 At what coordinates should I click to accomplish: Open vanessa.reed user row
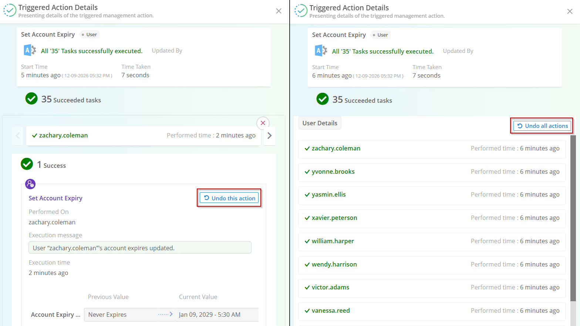pyautogui.click(x=432, y=311)
